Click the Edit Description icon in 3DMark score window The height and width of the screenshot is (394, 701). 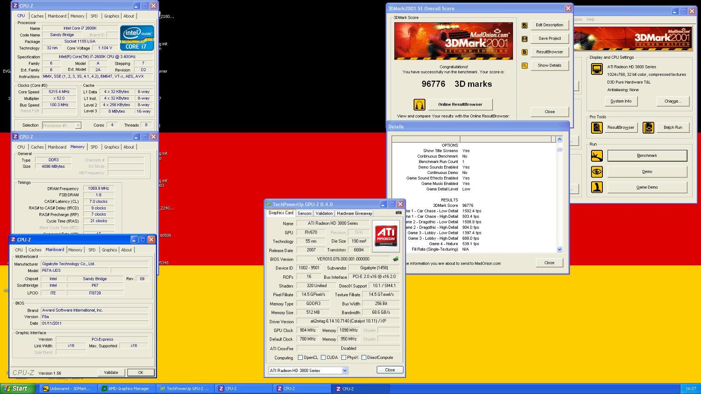(x=524, y=25)
